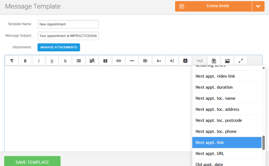Open the paragraph format tool
This screenshot has height=166, width=269.
click(12, 61)
